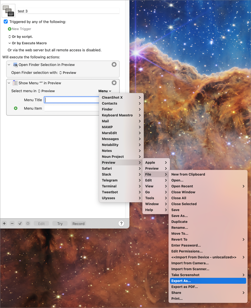251x308 pixels.
Task: Open gear menu for Open Finder Selection action
Action: [114, 64]
